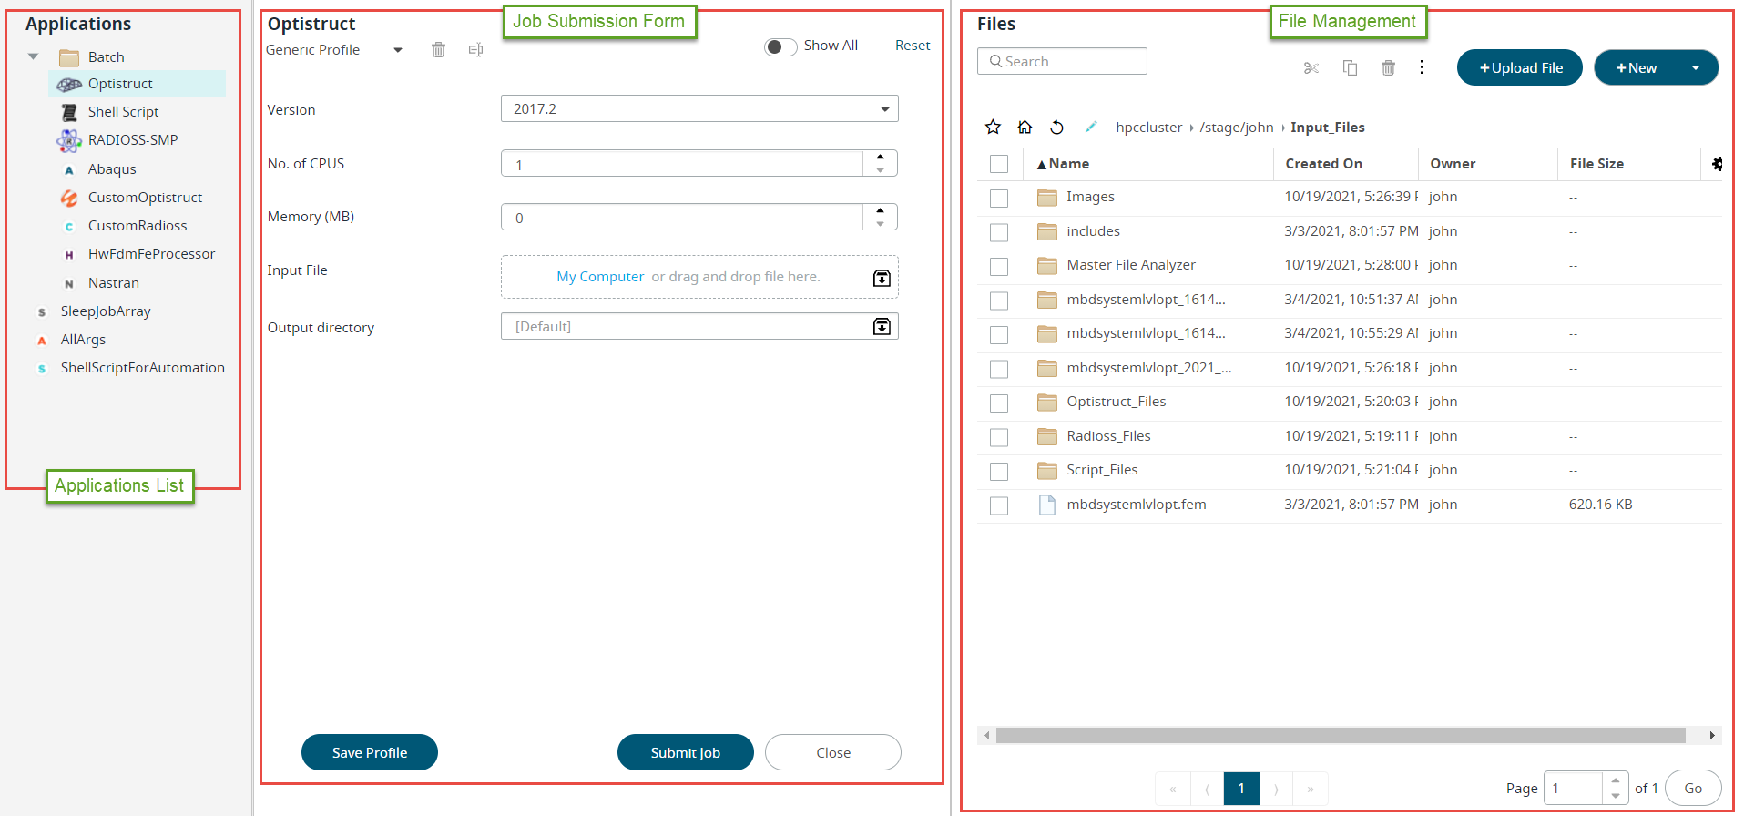Click the Abaqus application icon
The image size is (1744, 816).
click(x=69, y=169)
